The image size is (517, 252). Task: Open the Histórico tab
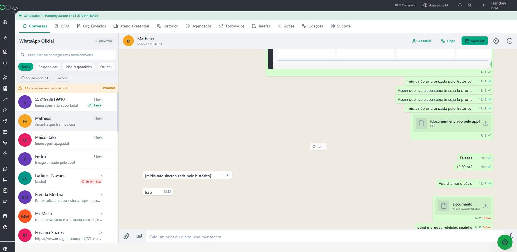click(167, 26)
